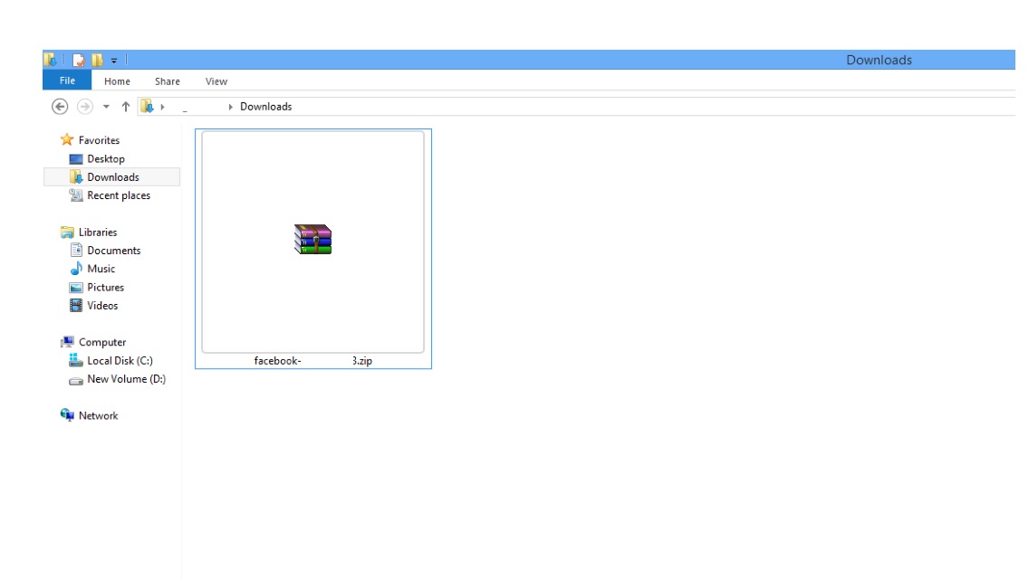Open the File ribbon tab

[67, 81]
